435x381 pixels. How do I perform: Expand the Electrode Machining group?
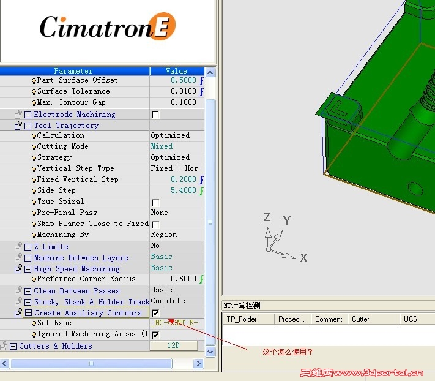coord(28,115)
